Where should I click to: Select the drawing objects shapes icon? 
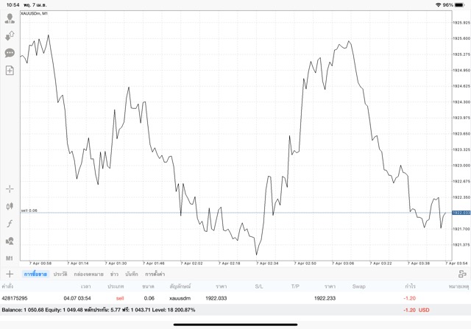10,241
